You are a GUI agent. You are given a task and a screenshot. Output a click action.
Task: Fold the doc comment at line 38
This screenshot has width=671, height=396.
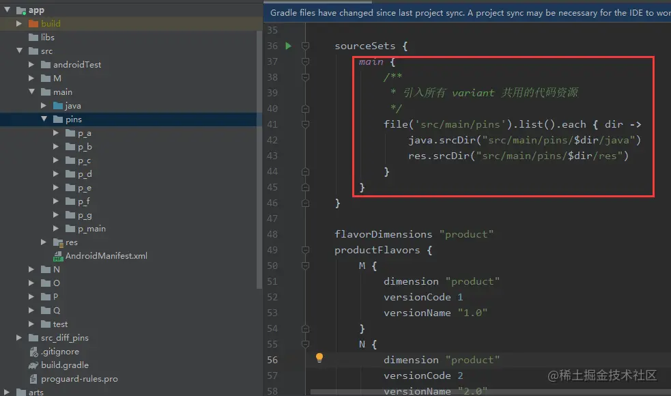coord(306,77)
